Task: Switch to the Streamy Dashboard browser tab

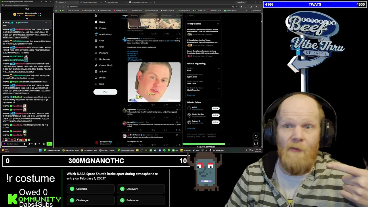Action: coord(113,2)
